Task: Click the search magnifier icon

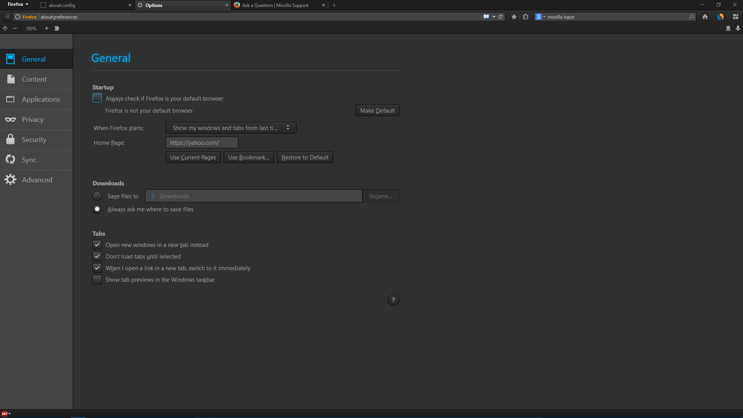Action: point(692,17)
